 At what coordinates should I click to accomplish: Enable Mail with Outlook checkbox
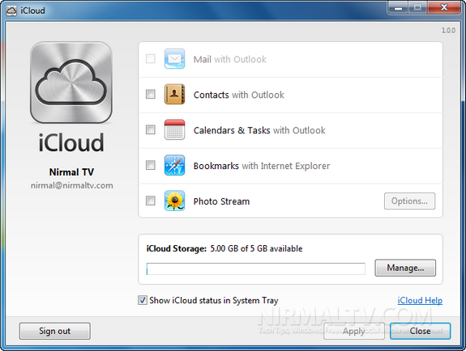pyautogui.click(x=151, y=59)
